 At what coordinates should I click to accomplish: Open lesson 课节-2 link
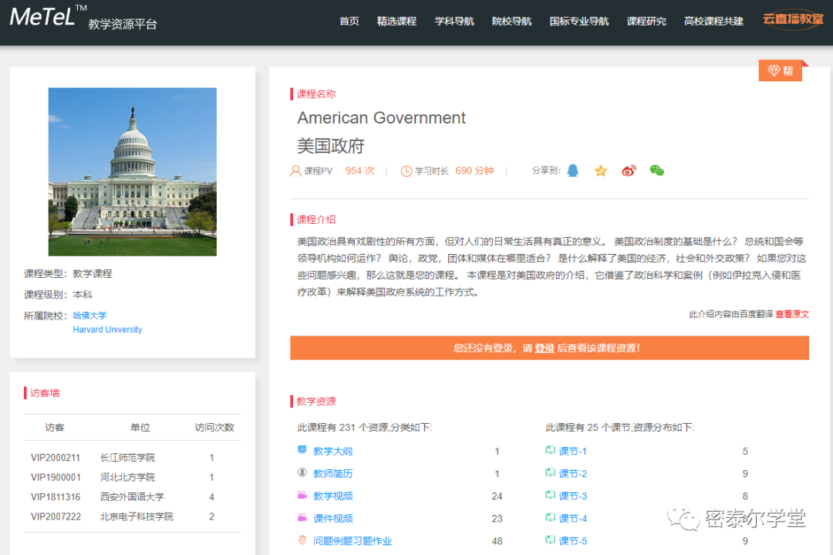pyautogui.click(x=572, y=473)
